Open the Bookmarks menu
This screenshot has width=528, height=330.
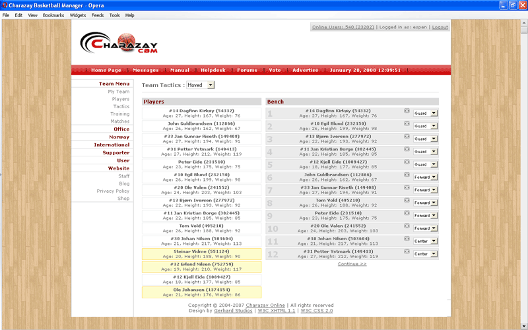pos(53,15)
